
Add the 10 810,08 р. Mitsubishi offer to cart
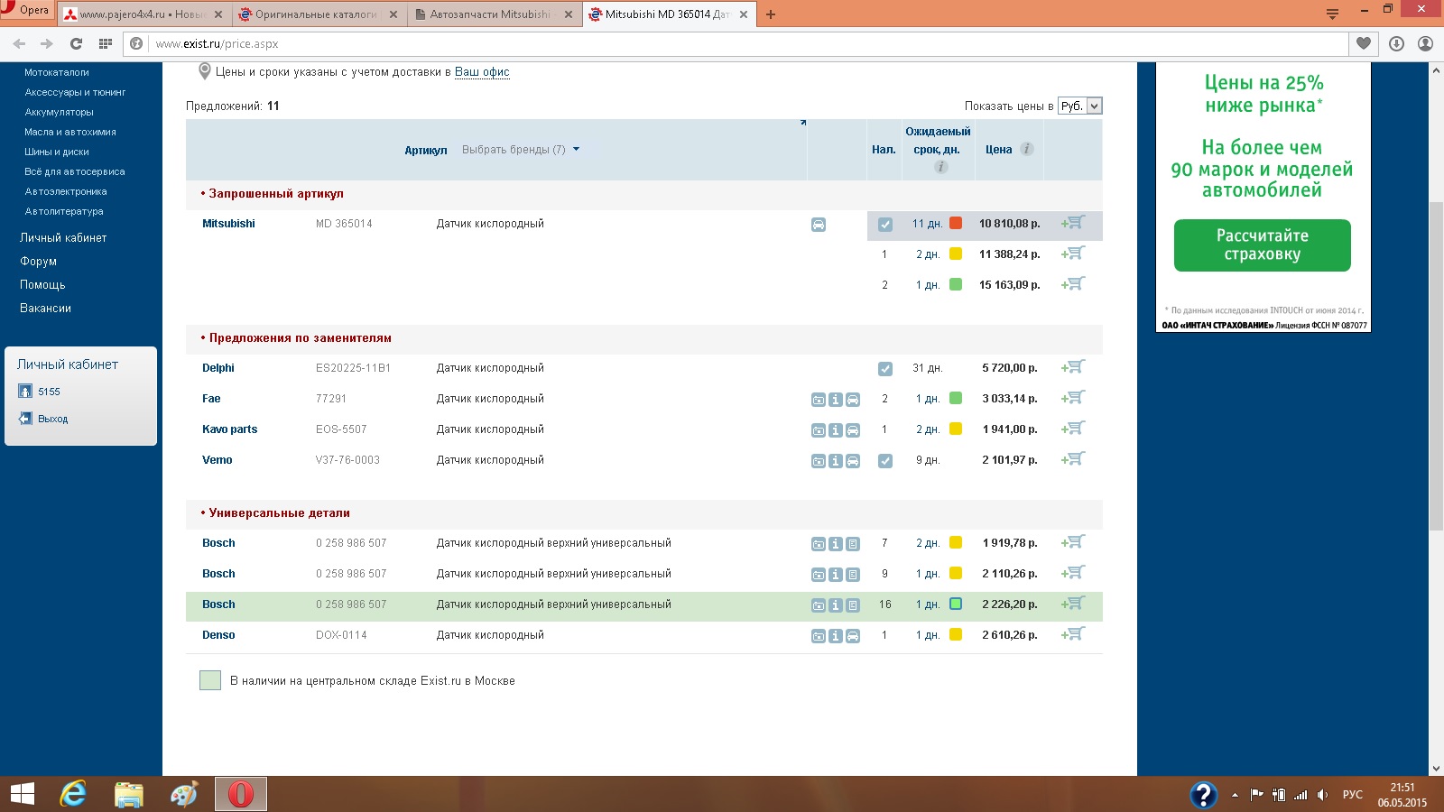coord(1073,223)
